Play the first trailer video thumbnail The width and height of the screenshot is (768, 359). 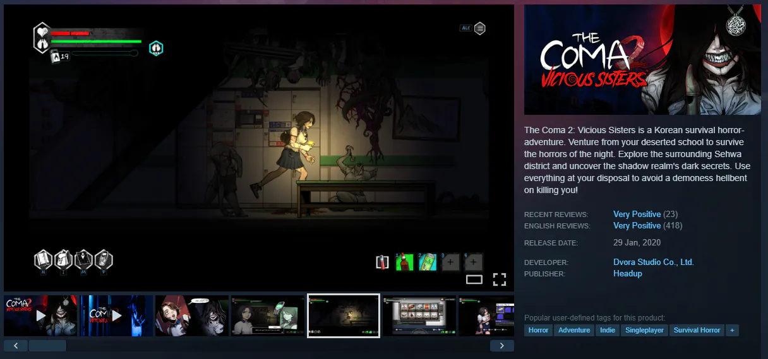(x=40, y=315)
